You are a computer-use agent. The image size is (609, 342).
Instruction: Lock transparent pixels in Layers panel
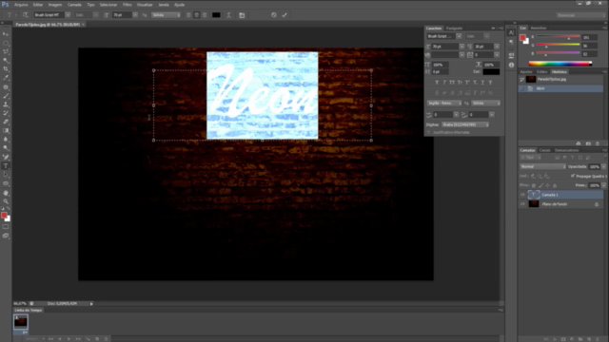tap(534, 185)
